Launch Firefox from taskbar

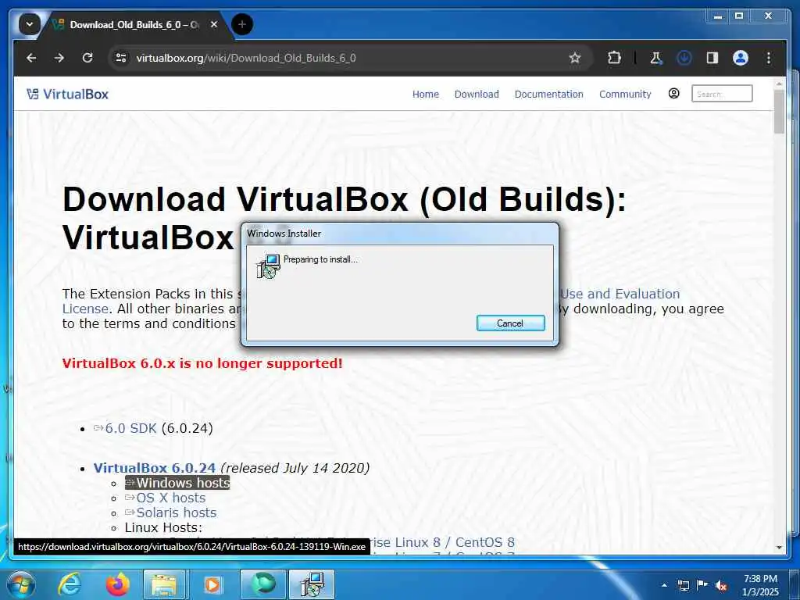pos(117,584)
